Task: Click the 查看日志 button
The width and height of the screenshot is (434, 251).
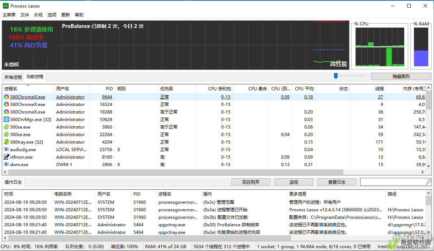Action: click(337, 182)
